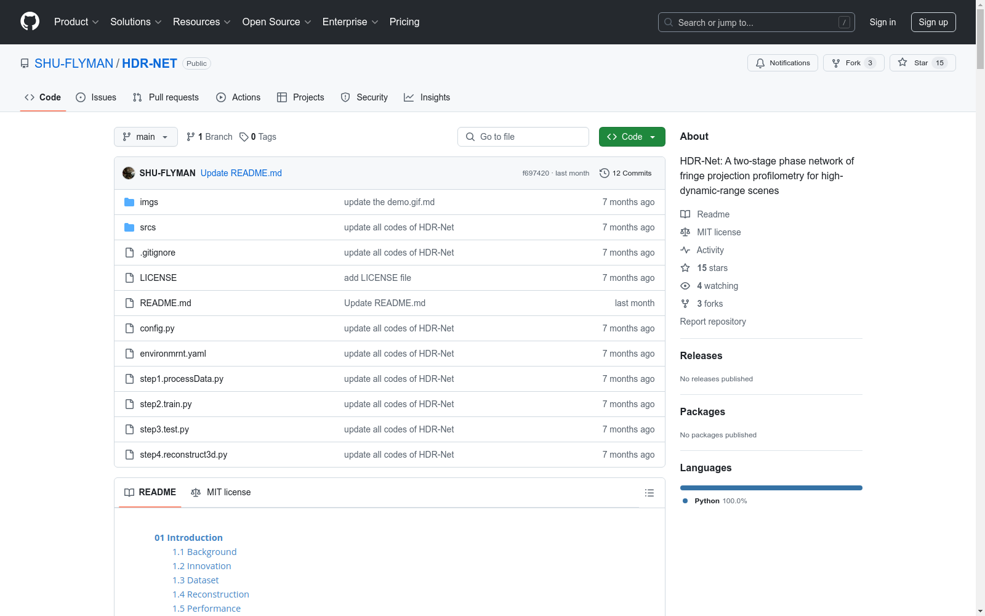Click the step3.test.py file icon

point(129,429)
